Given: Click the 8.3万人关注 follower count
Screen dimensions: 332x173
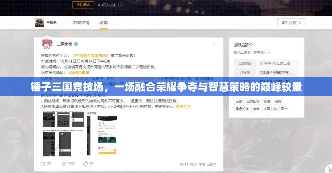Looking at the screenshot, I should click(107, 5).
